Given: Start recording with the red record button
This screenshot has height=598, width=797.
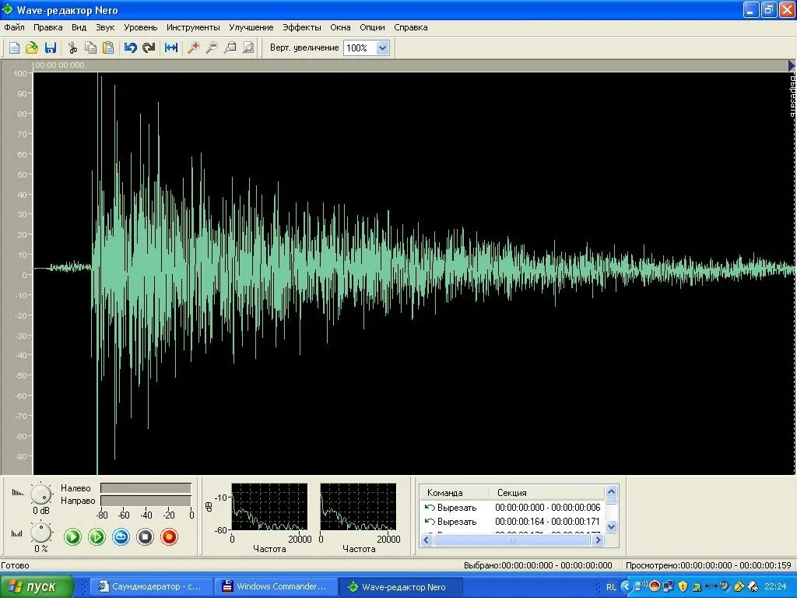Looking at the screenshot, I should pos(169,536).
